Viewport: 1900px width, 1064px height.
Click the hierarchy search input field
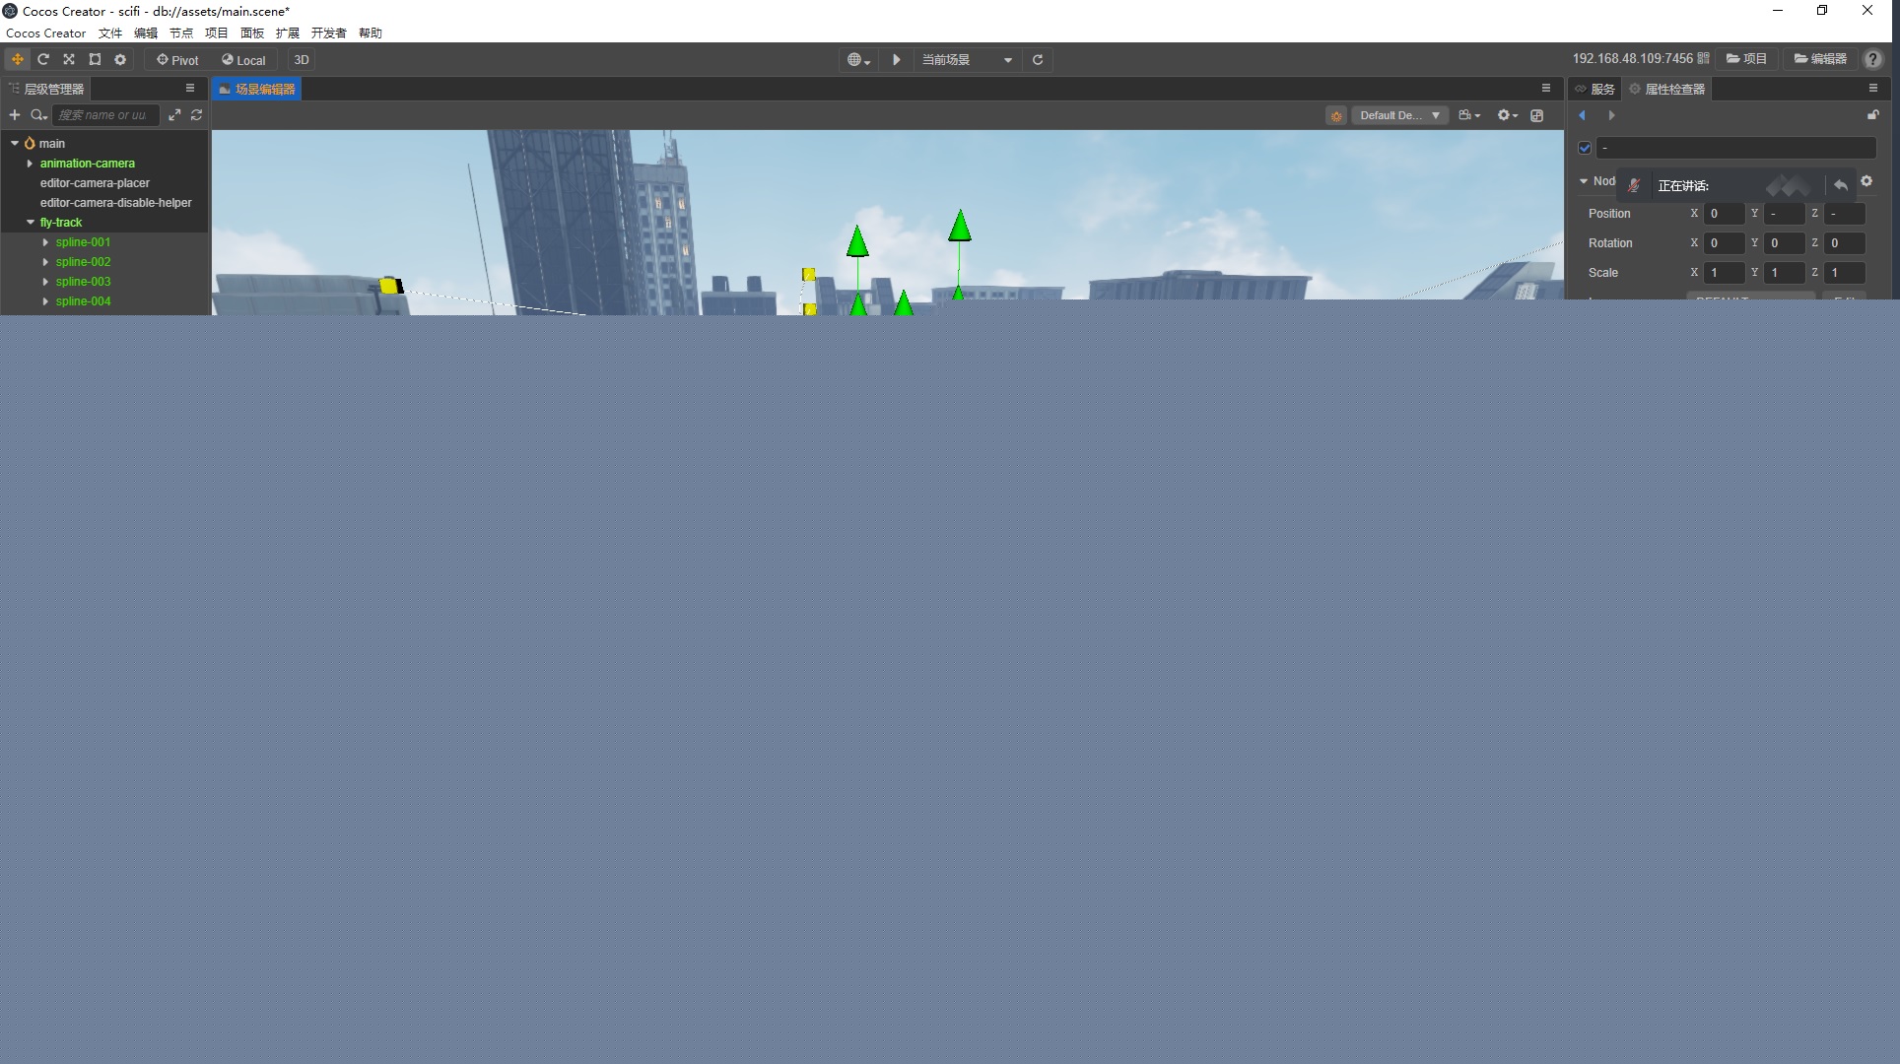point(104,115)
